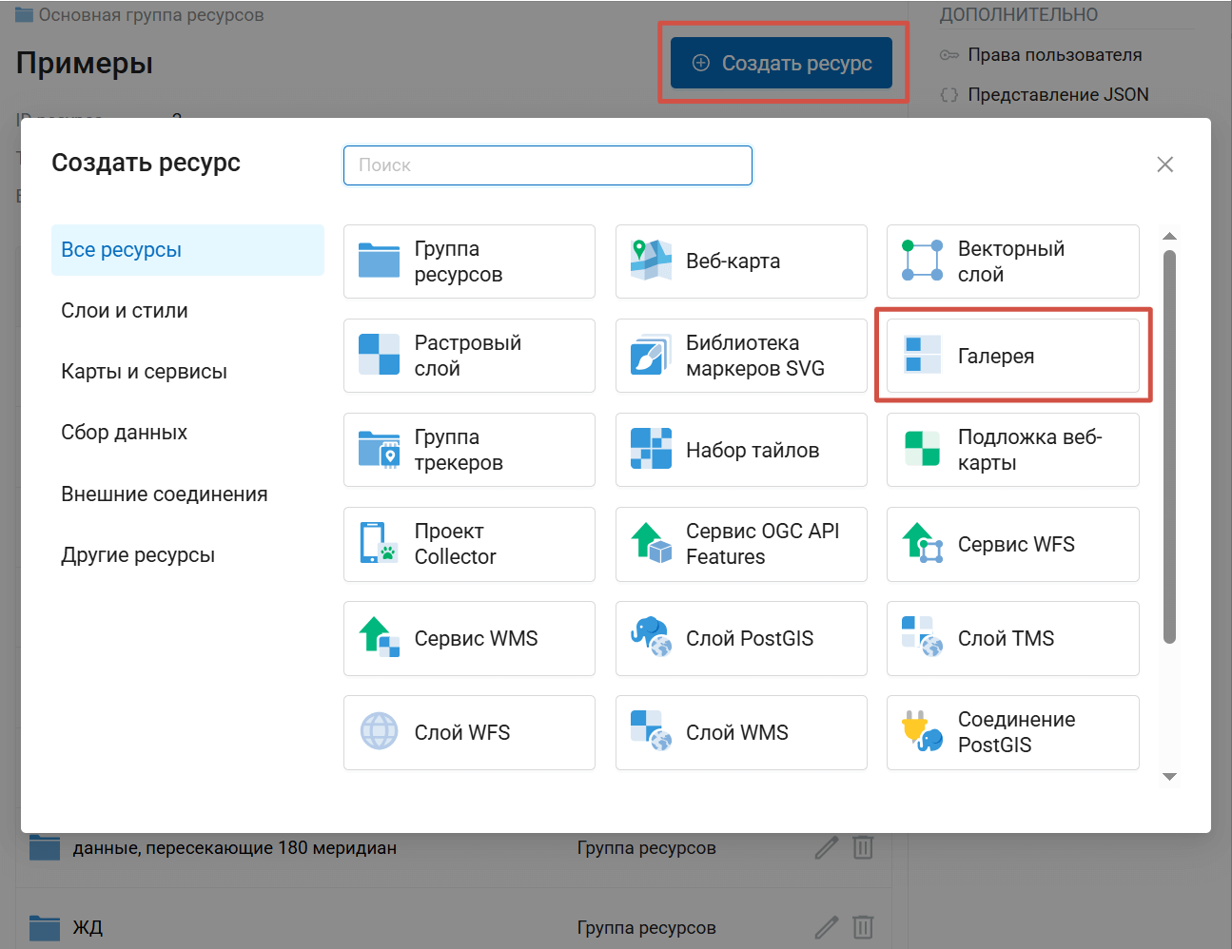Viewport: 1232px width, 949px height.
Task: Open the 'Карты и сервисы' category
Action: click(x=144, y=372)
